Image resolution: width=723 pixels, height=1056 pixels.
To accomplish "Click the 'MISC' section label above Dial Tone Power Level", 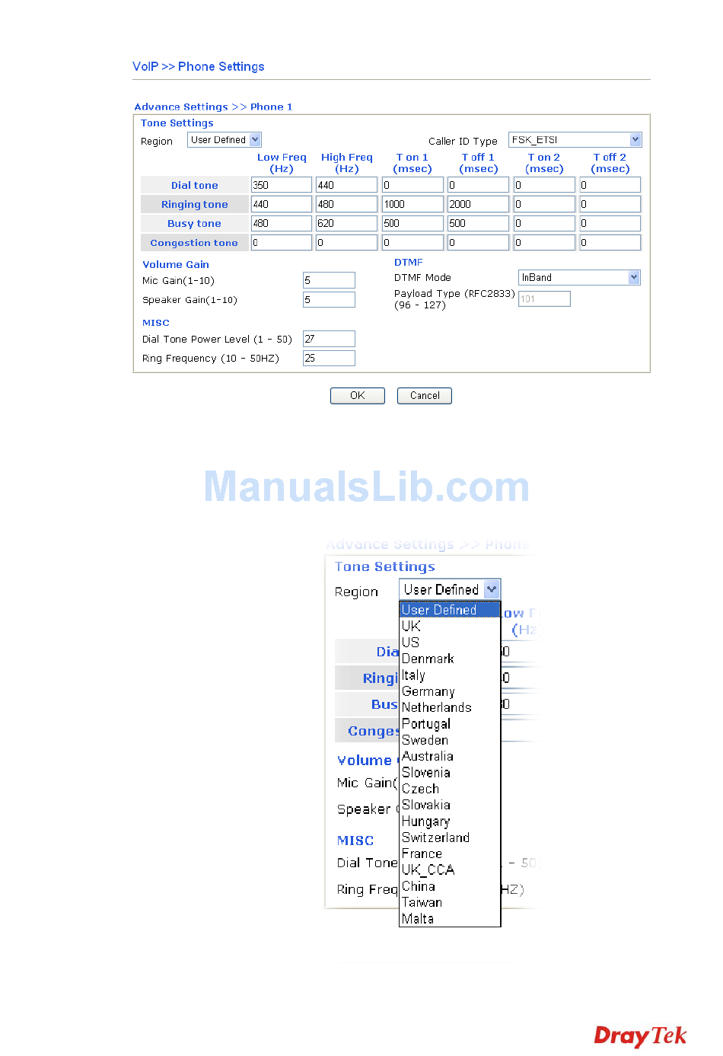I will click(156, 323).
